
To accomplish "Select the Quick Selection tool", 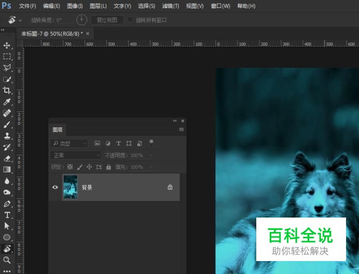I will coord(7,79).
